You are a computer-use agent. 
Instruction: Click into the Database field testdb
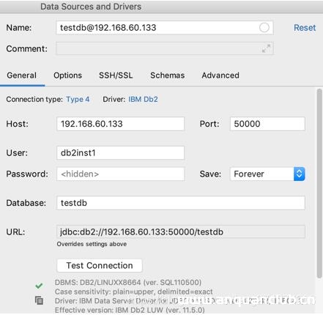(181, 203)
